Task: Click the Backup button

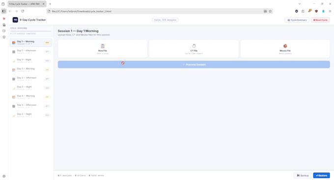Action: tap(303, 175)
